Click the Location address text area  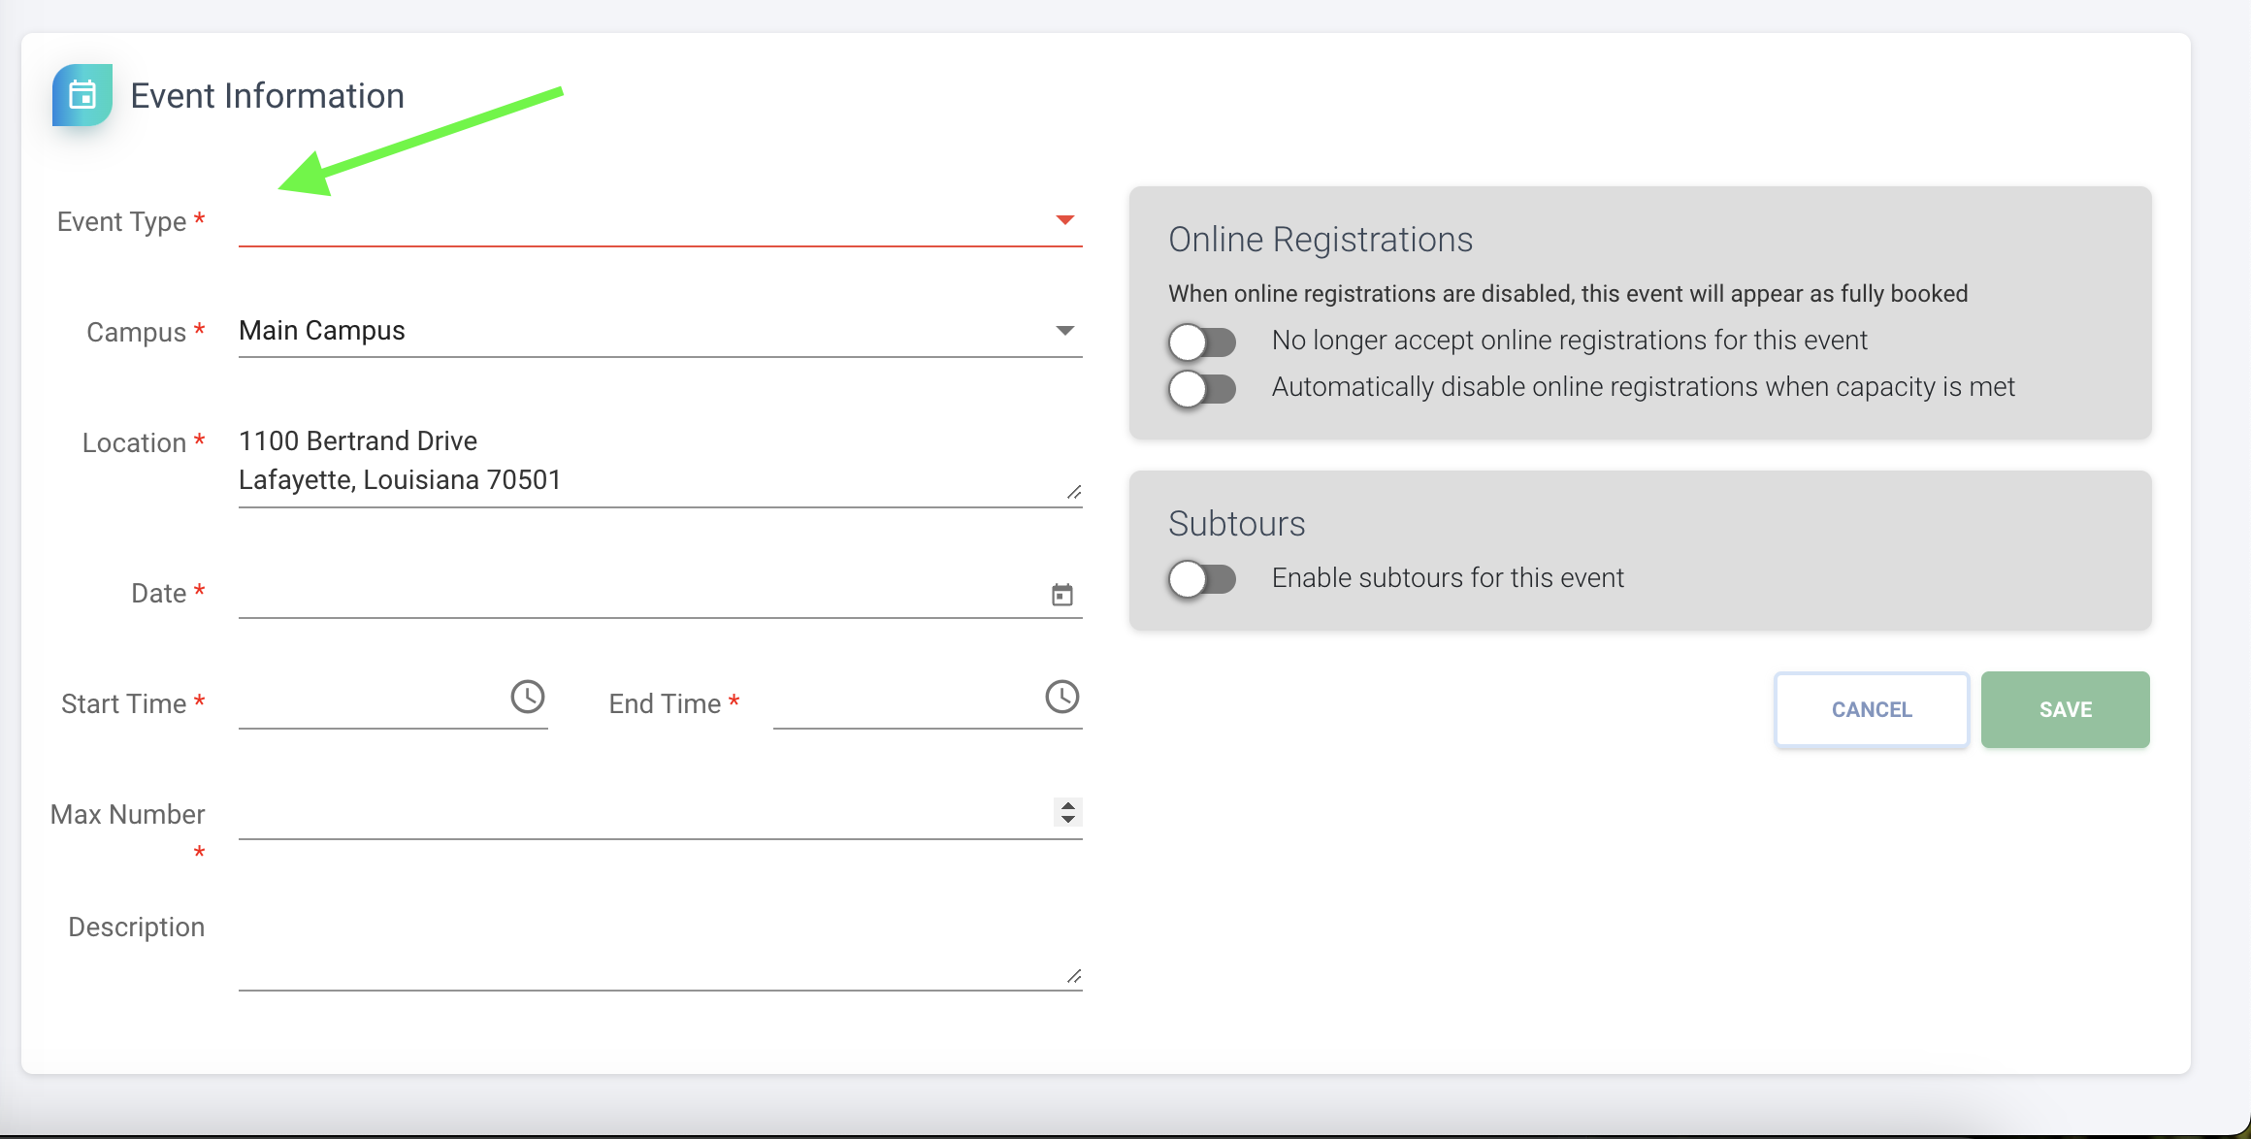click(x=650, y=462)
